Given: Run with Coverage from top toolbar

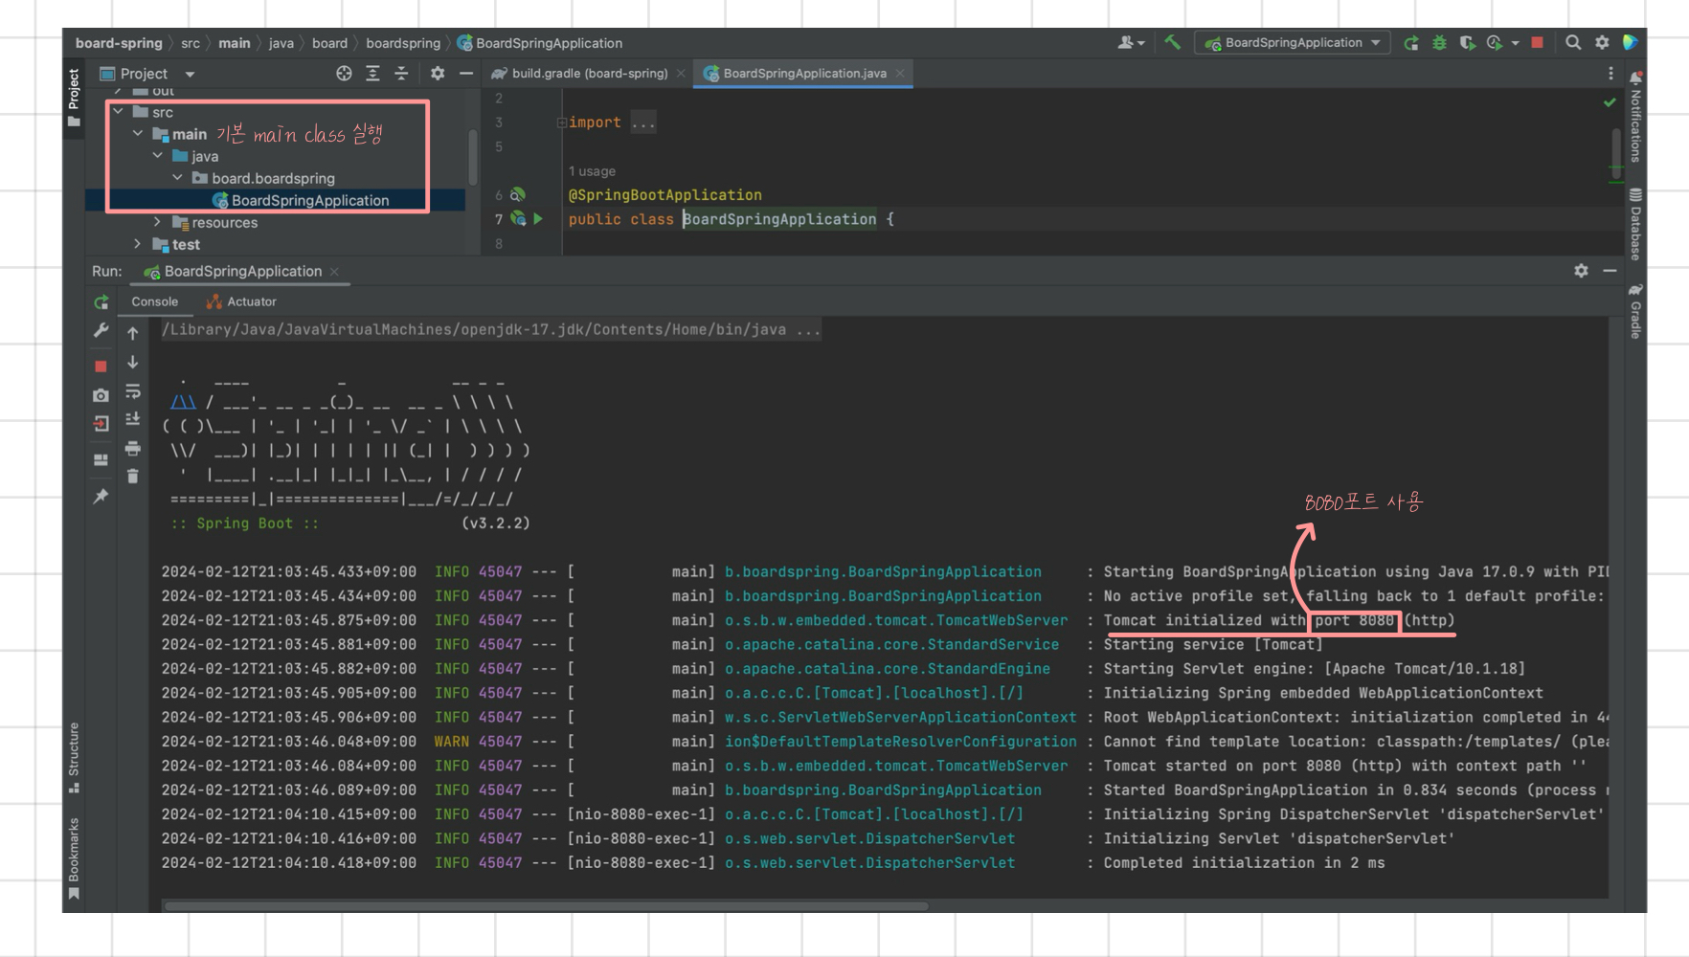Looking at the screenshot, I should [x=1466, y=42].
